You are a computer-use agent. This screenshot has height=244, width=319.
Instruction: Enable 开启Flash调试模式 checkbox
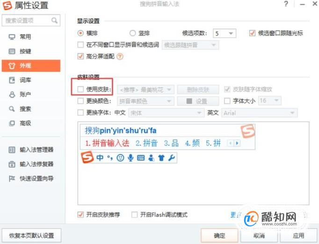(x=135, y=215)
